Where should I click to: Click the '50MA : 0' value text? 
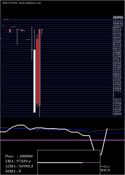click(x=13, y=171)
